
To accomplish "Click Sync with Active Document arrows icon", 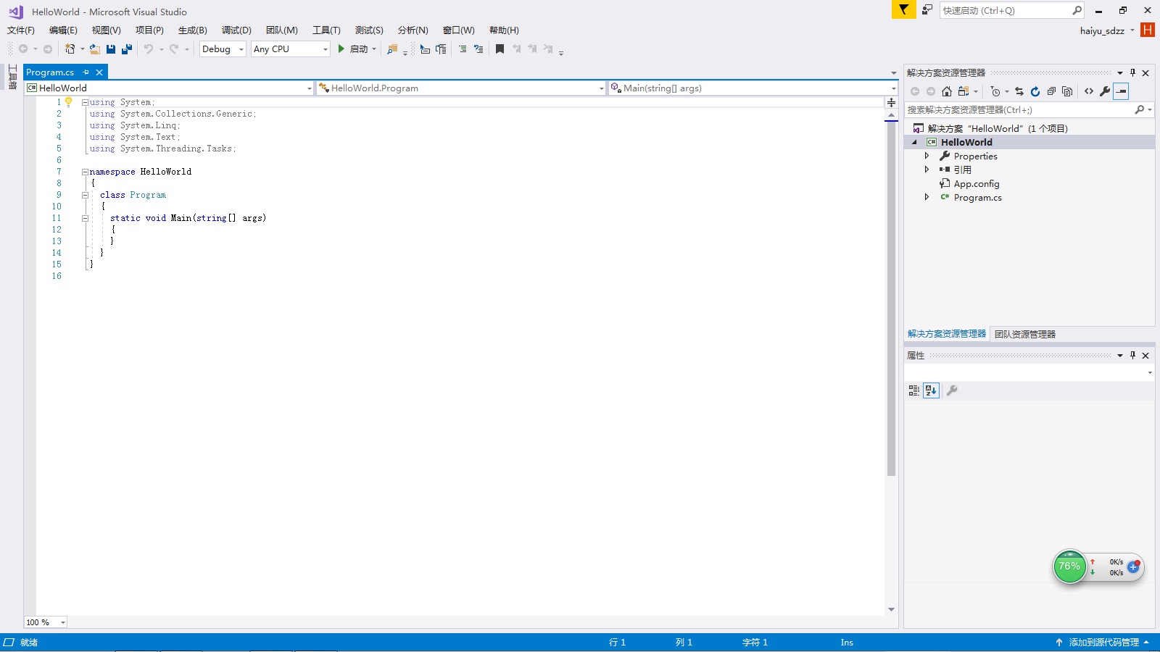I will pyautogui.click(x=1019, y=91).
